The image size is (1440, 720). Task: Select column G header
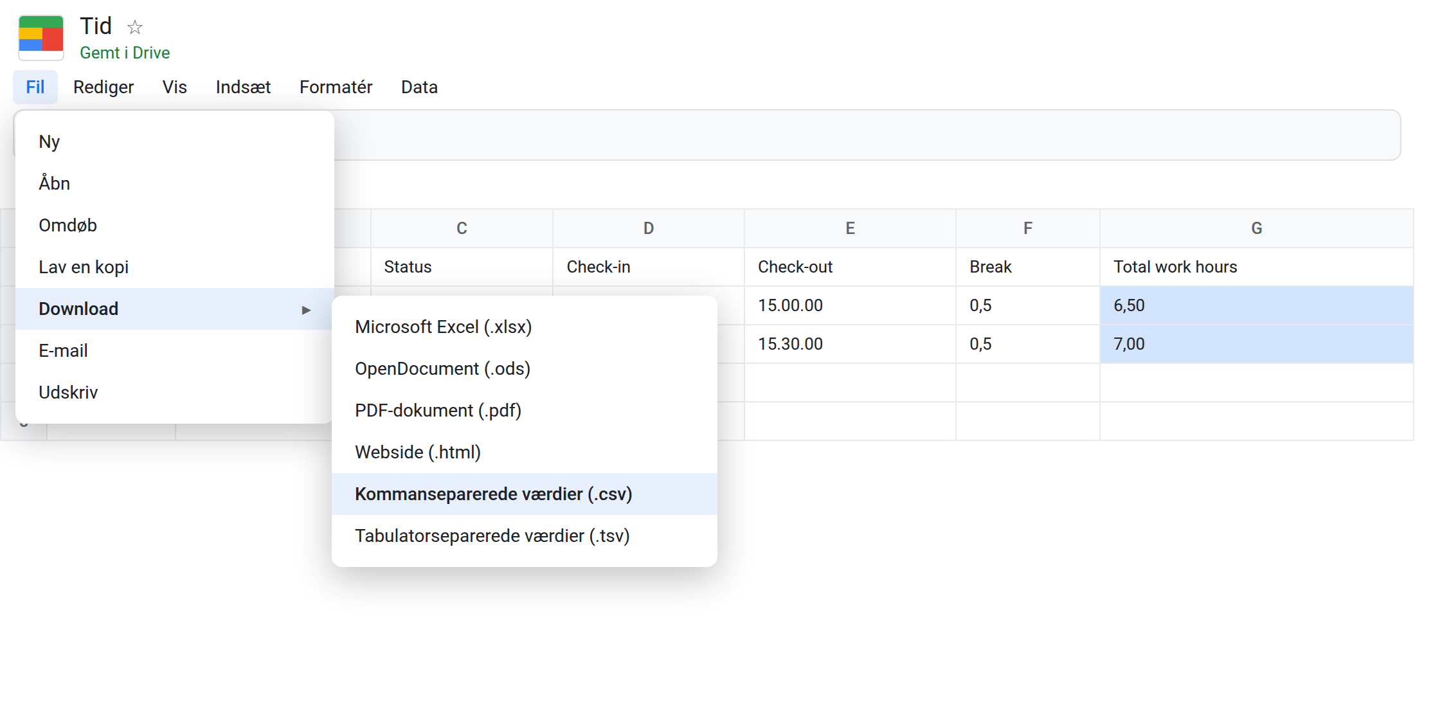1257,228
